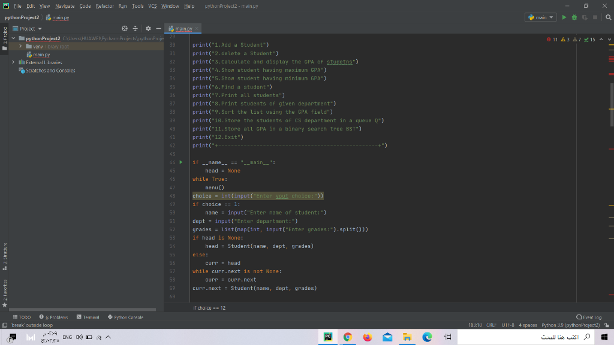The width and height of the screenshot is (614, 345).
Task: Toggle the Project tool window sidebar tab
Action: 5,36
